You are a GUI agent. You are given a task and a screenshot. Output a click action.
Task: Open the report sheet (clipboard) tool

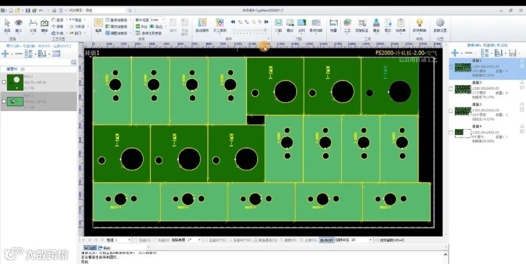coord(400,25)
